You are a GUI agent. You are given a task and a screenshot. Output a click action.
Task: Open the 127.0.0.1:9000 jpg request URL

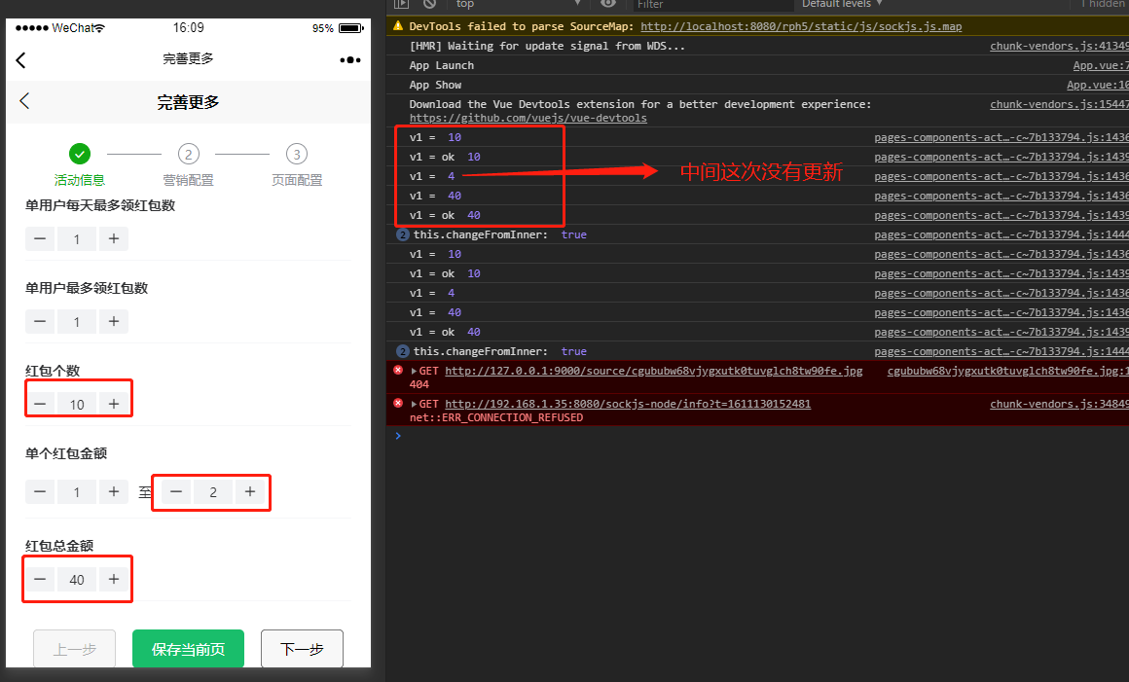pos(653,372)
